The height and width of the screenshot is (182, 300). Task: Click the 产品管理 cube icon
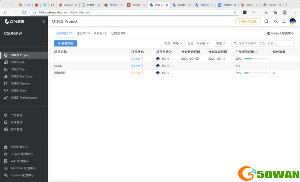[6, 115]
